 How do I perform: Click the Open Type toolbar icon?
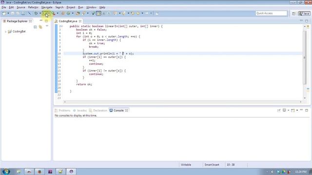[78, 13]
